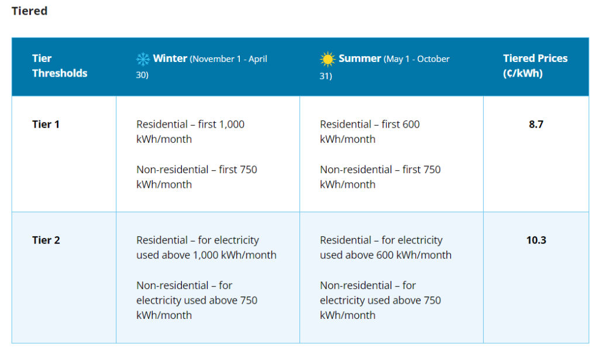Click the Tier Thresholds column header
This screenshot has height=351, width=599.
click(60, 66)
